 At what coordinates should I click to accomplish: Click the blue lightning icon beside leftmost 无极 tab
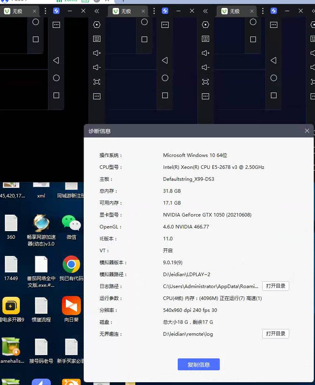click(x=56, y=11)
